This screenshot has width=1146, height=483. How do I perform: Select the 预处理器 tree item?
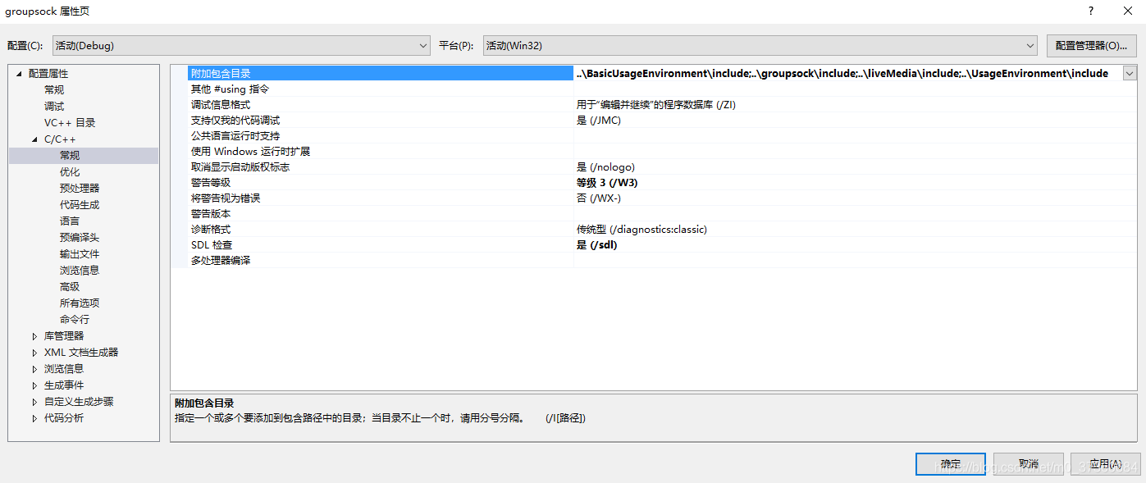click(80, 189)
